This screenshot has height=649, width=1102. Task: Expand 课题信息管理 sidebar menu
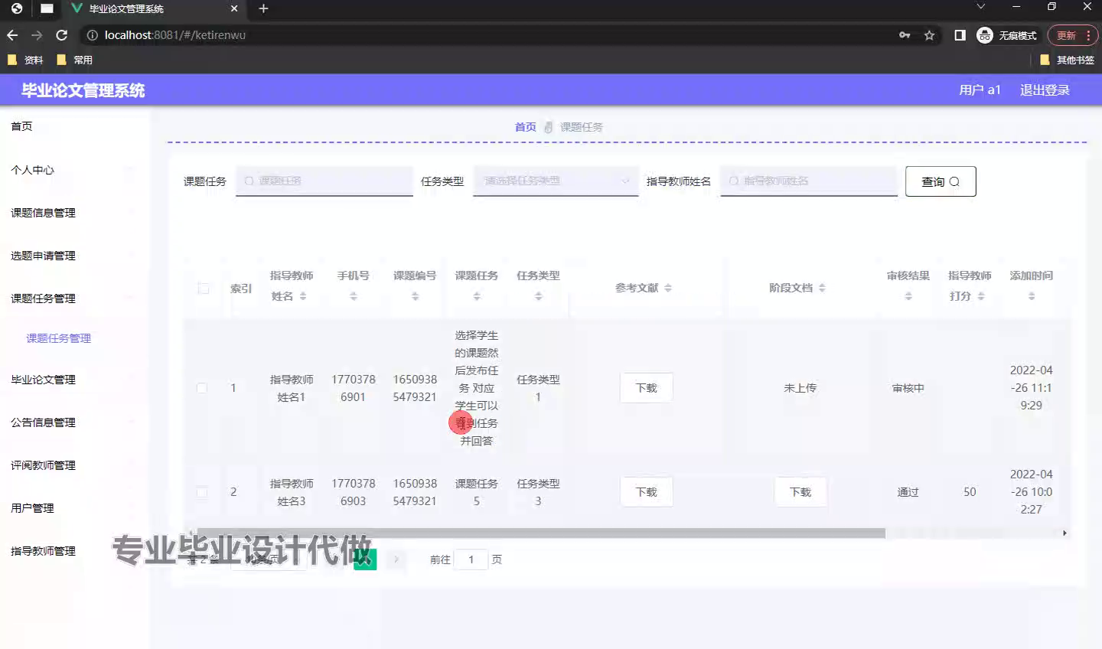(74, 213)
